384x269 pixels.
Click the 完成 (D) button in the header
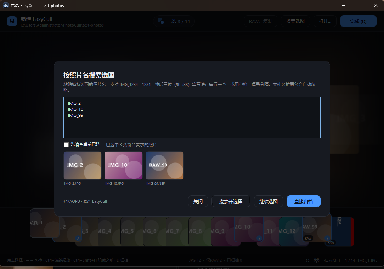358,21
